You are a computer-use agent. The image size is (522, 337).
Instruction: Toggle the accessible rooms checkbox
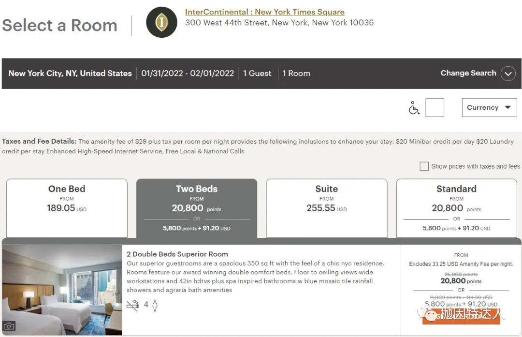click(435, 107)
